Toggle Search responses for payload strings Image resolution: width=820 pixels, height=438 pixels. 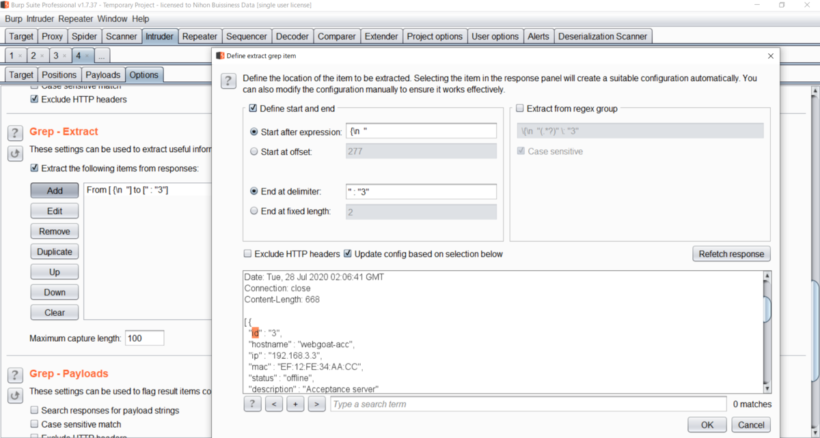[x=34, y=411]
